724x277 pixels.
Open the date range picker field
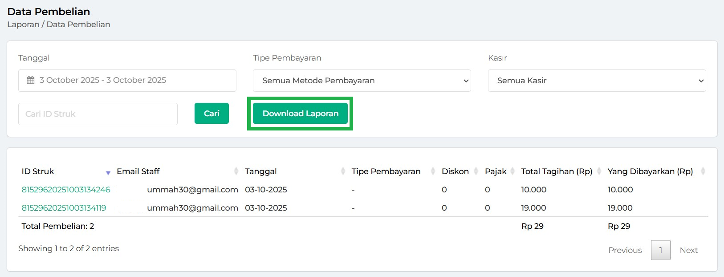coord(127,81)
